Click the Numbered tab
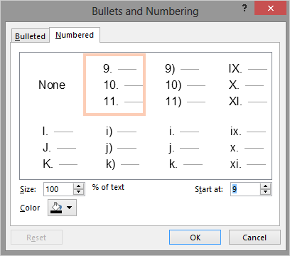This screenshot has width=290, height=256. 75,35
